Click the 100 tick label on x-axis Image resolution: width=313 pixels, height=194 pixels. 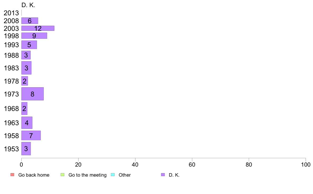(x=306, y=165)
